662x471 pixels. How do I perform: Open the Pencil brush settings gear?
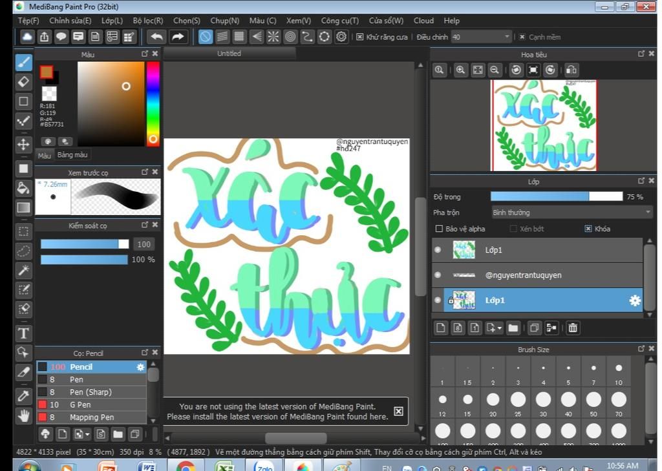pos(140,367)
